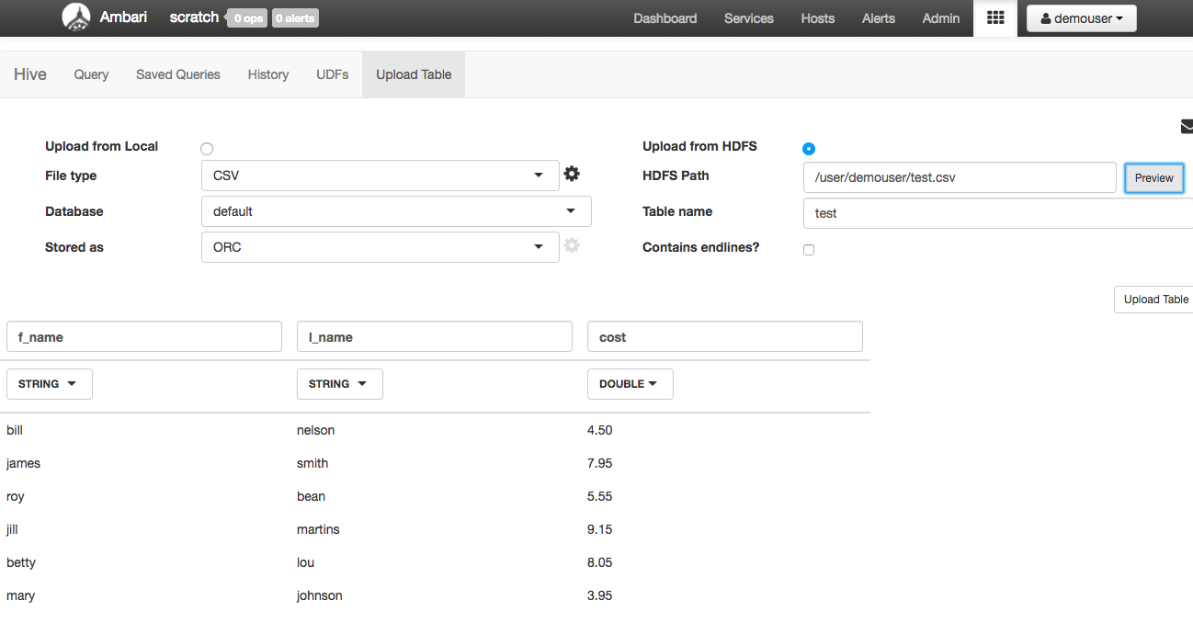1193x623 pixels.
Task: Click the envelope message icon
Action: coord(1187,126)
